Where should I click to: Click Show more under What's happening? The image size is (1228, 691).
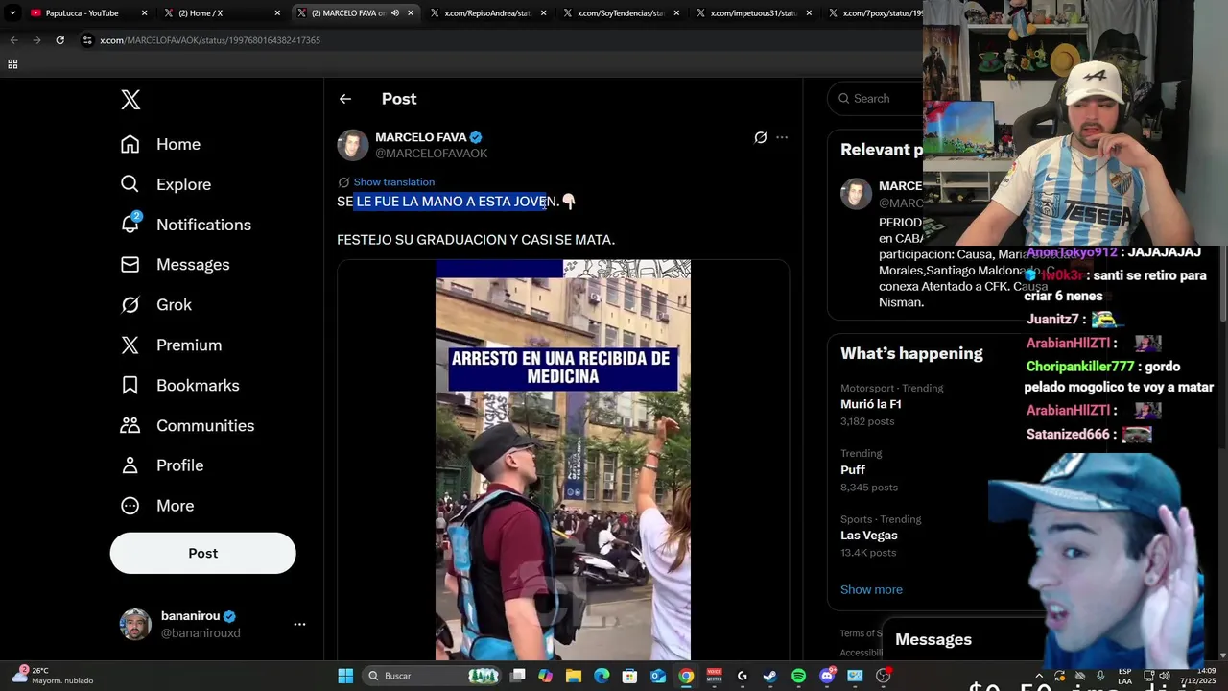[871, 589]
